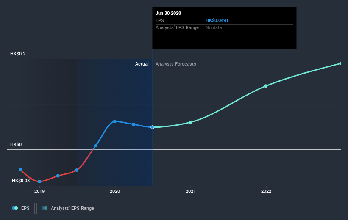The image size is (348, 220).
Task: Click the HK$0.0491 EPS value in tooltip
Action: [x=217, y=20]
